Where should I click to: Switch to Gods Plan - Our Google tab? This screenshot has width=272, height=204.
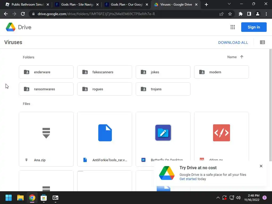pos(126,5)
